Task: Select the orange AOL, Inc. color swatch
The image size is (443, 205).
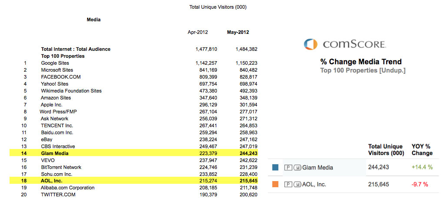Action: [275, 184]
